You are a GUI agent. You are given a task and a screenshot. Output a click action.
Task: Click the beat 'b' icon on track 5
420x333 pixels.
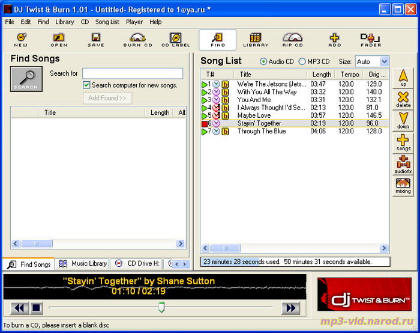point(225,116)
